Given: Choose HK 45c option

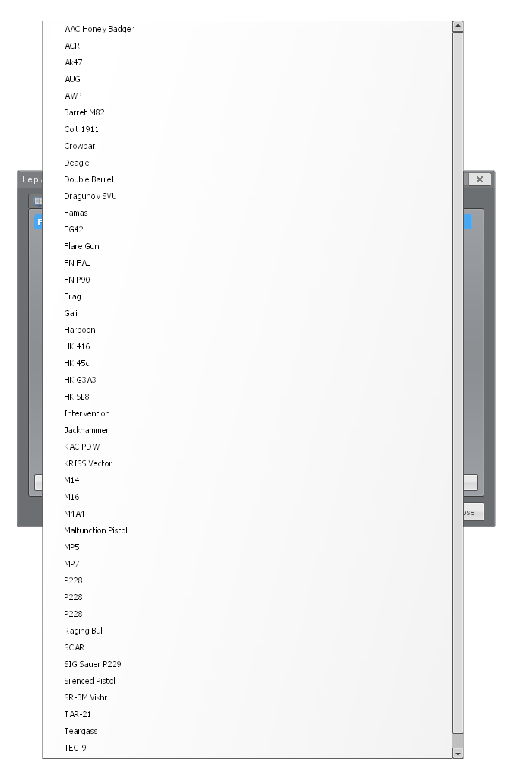Looking at the screenshot, I should point(247,363).
